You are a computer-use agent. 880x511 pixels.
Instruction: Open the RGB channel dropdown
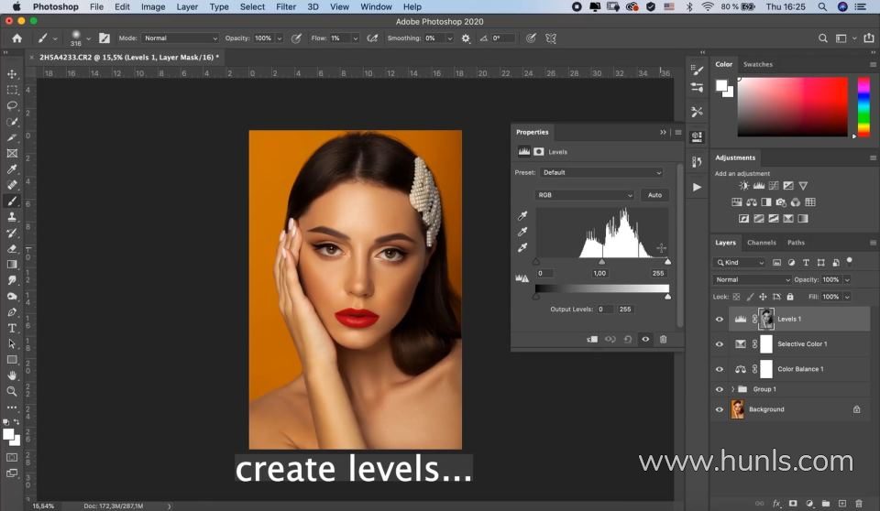[x=584, y=195]
